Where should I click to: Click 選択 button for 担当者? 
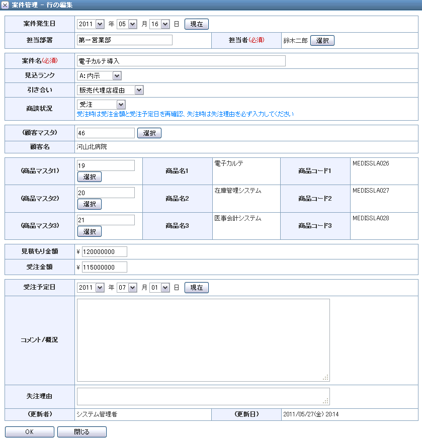coord(322,41)
